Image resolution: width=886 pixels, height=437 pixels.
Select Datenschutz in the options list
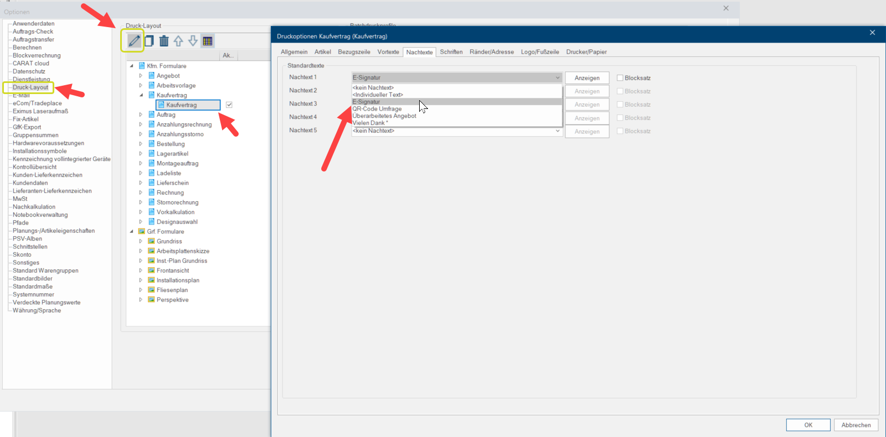29,71
